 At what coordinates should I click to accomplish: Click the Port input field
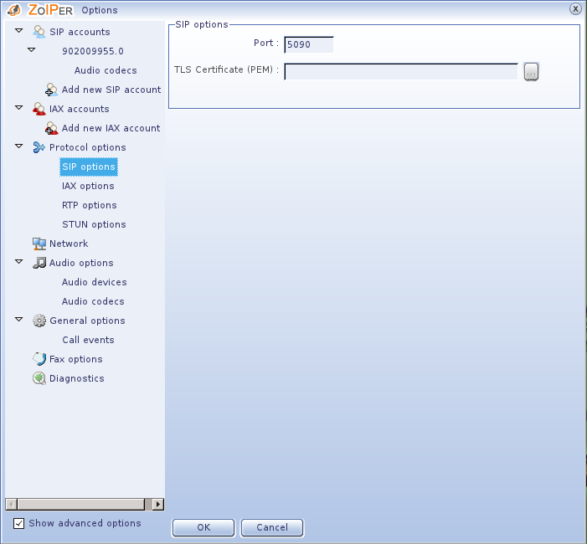308,44
